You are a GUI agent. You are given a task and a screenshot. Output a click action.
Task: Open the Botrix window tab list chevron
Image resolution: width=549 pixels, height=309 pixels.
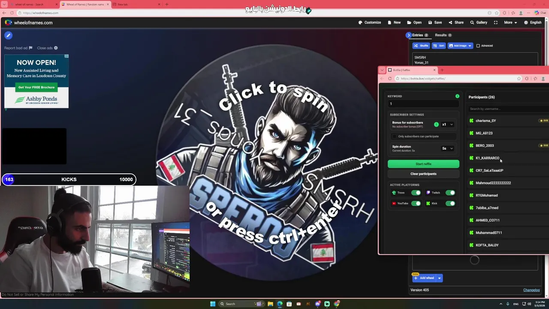click(382, 70)
